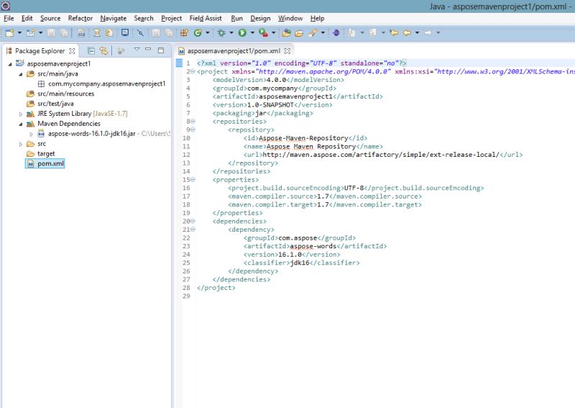The height and width of the screenshot is (408, 575).
Task: Click the maven.aspose.com repository URL text
Action: [x=381, y=155]
